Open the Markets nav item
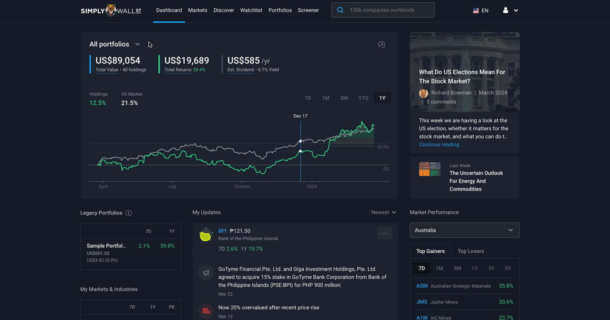Viewport: 610px width, 320px height. click(x=198, y=10)
